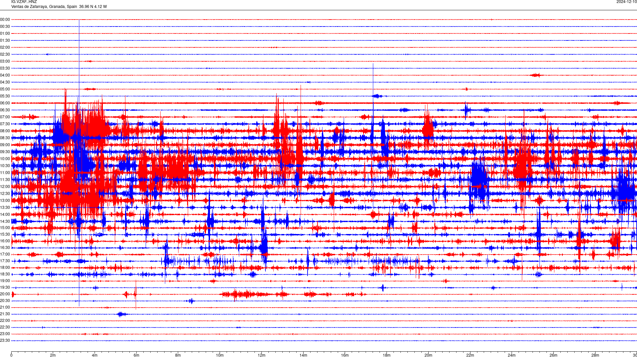The image size is (637, 358).
Task: Select the 19:00 time label
Action: click(5, 281)
